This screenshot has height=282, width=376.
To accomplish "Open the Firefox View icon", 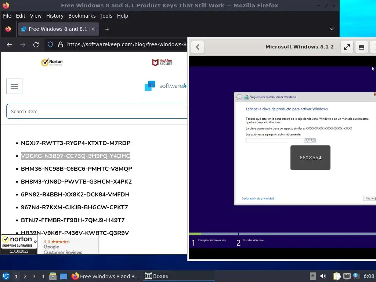I will click(8, 29).
